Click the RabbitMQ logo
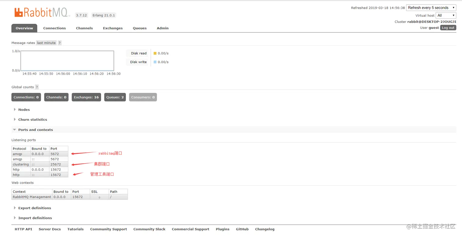This screenshot has width=462, height=236. pyautogui.click(x=42, y=12)
